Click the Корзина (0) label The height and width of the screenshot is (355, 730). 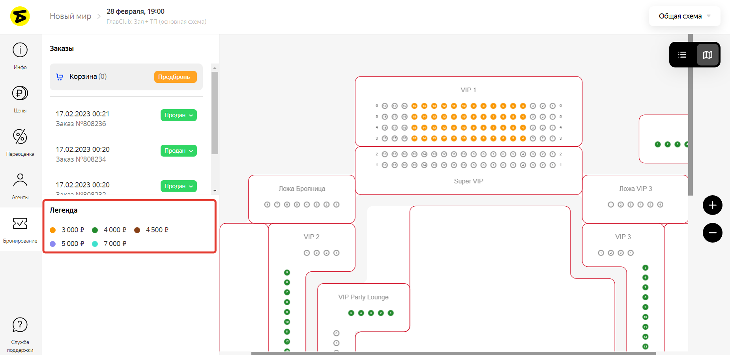(x=88, y=77)
